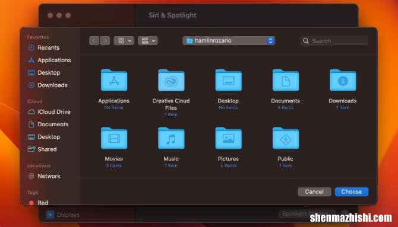Click the Music folder name label
This screenshot has width=398, height=227.
pos(171,159)
